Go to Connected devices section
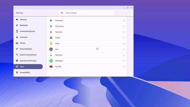 (x=28, y=31)
